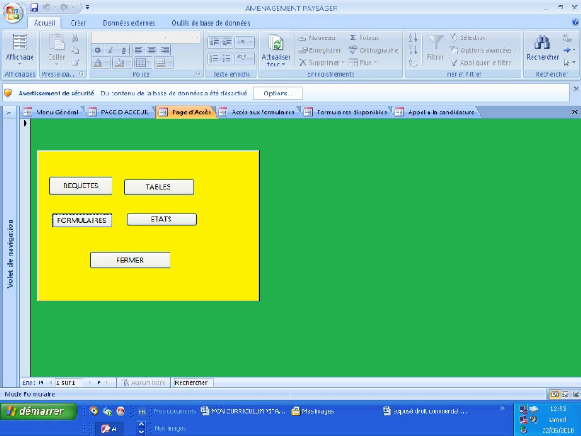
Task: Open the Sélection filter dropdown
Action: [473, 37]
